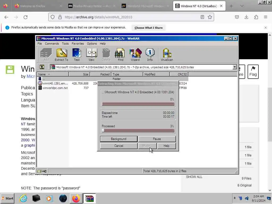Switch to Firefox in taskbar
This screenshot has height=204, width=272.
76,198
